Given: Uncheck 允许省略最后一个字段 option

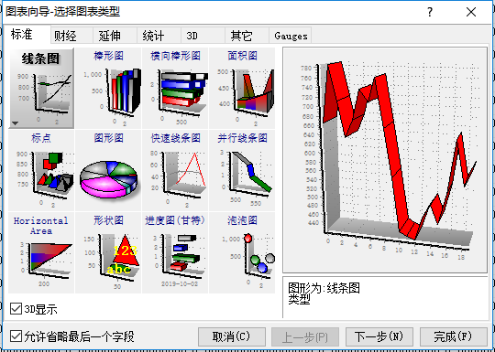Looking at the screenshot, I should (x=16, y=336).
